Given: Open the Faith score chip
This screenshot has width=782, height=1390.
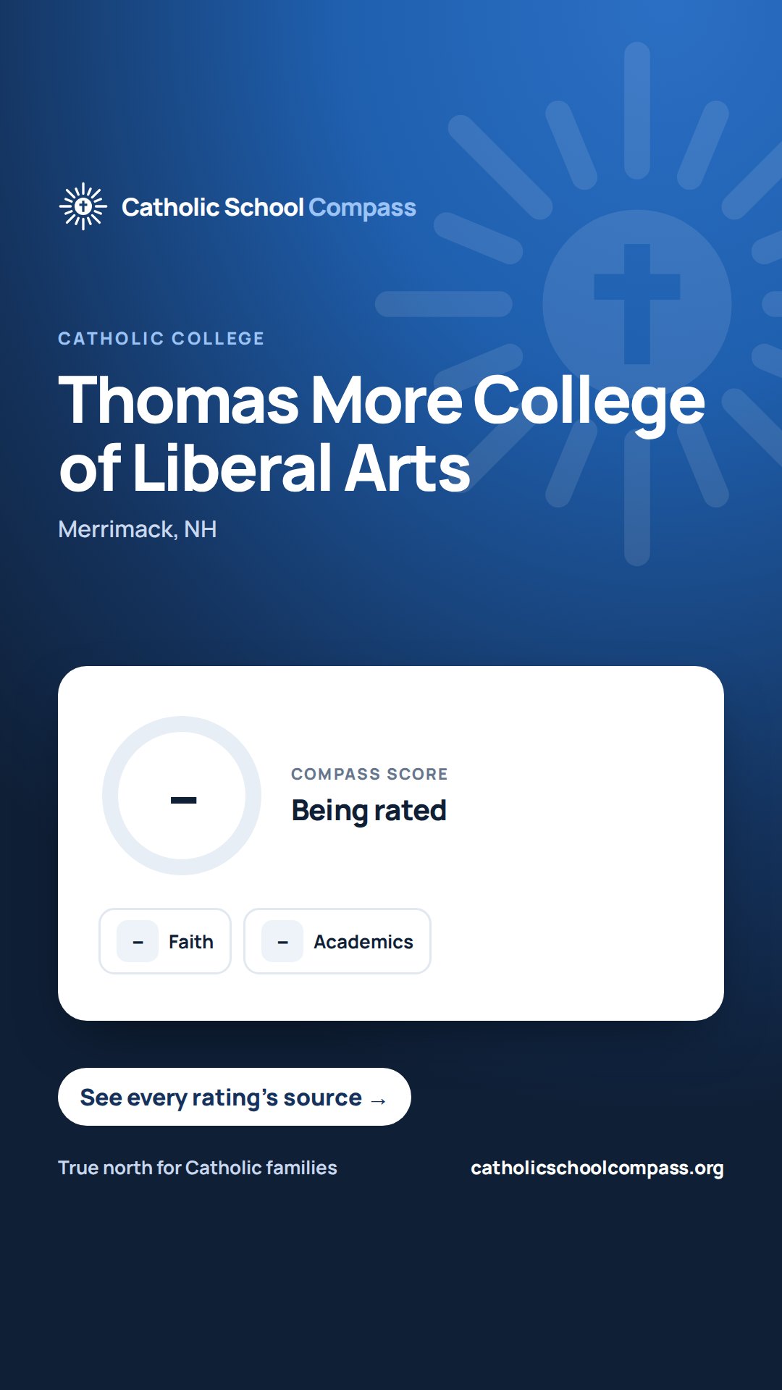Looking at the screenshot, I should pyautogui.click(x=165, y=941).
